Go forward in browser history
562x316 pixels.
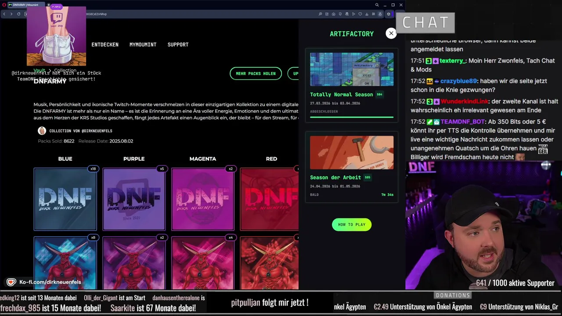tap(11, 14)
